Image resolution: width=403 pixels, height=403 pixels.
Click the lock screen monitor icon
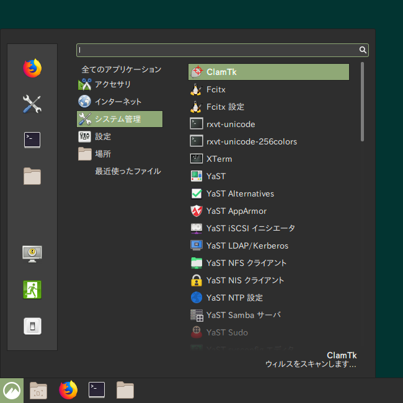(x=32, y=254)
